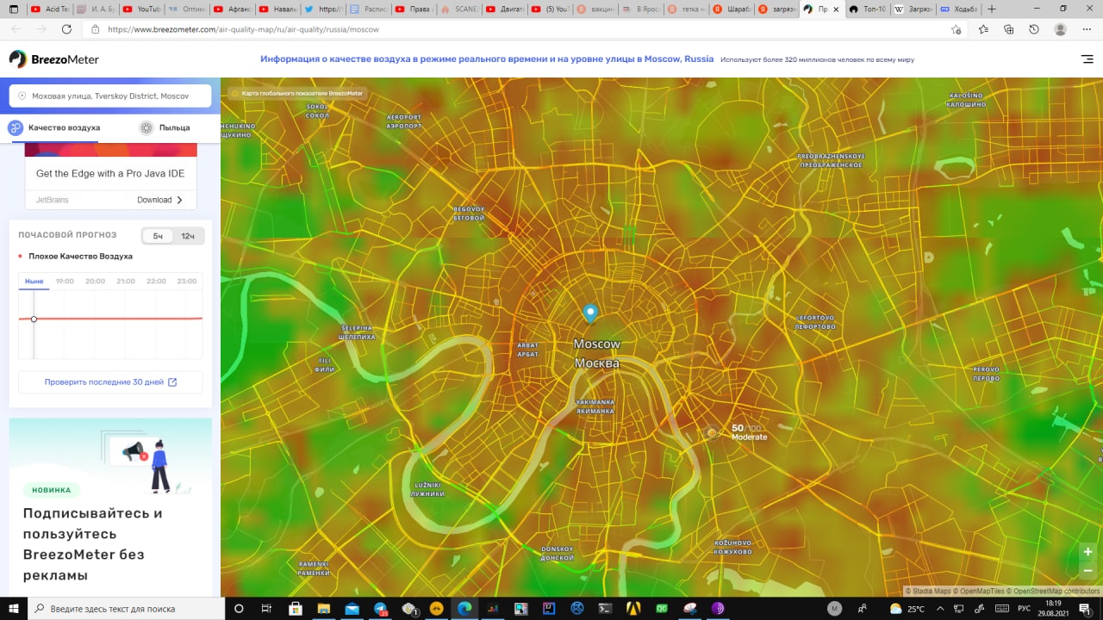The width and height of the screenshot is (1103, 620).
Task: Open Telegram from taskbar
Action: 380,609
